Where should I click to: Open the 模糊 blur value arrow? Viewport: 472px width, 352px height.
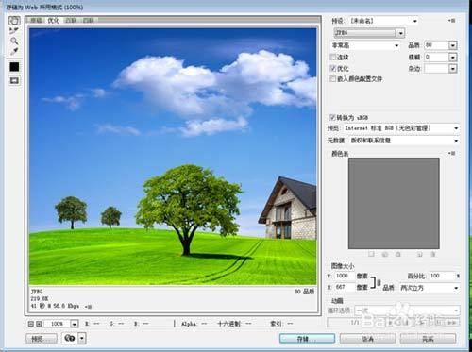tap(452, 58)
